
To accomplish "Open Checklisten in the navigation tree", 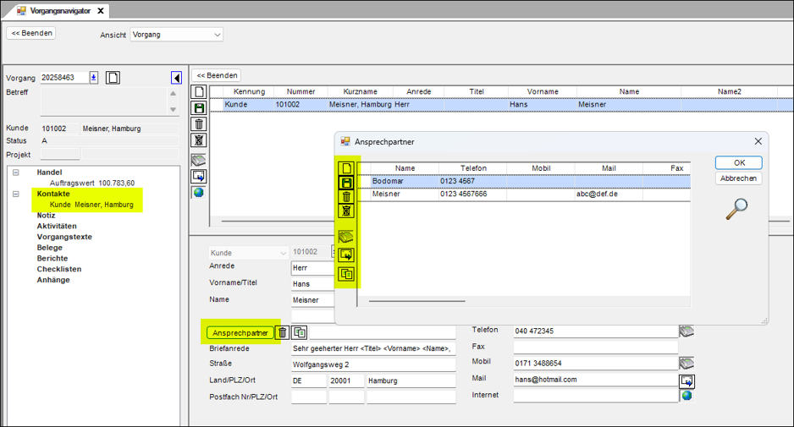I will pos(58,269).
